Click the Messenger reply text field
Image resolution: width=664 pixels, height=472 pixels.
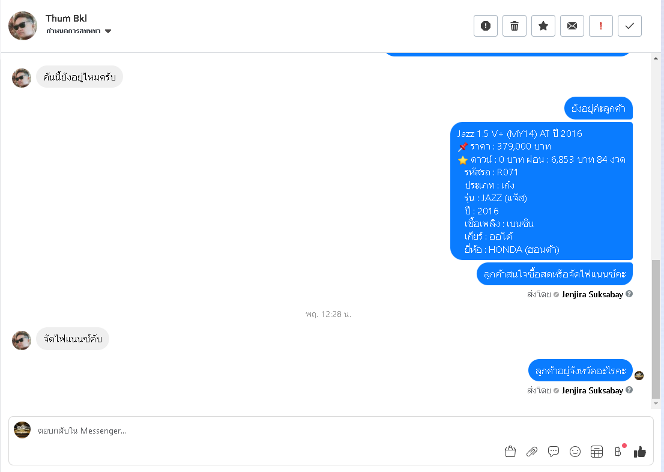click(x=267, y=431)
